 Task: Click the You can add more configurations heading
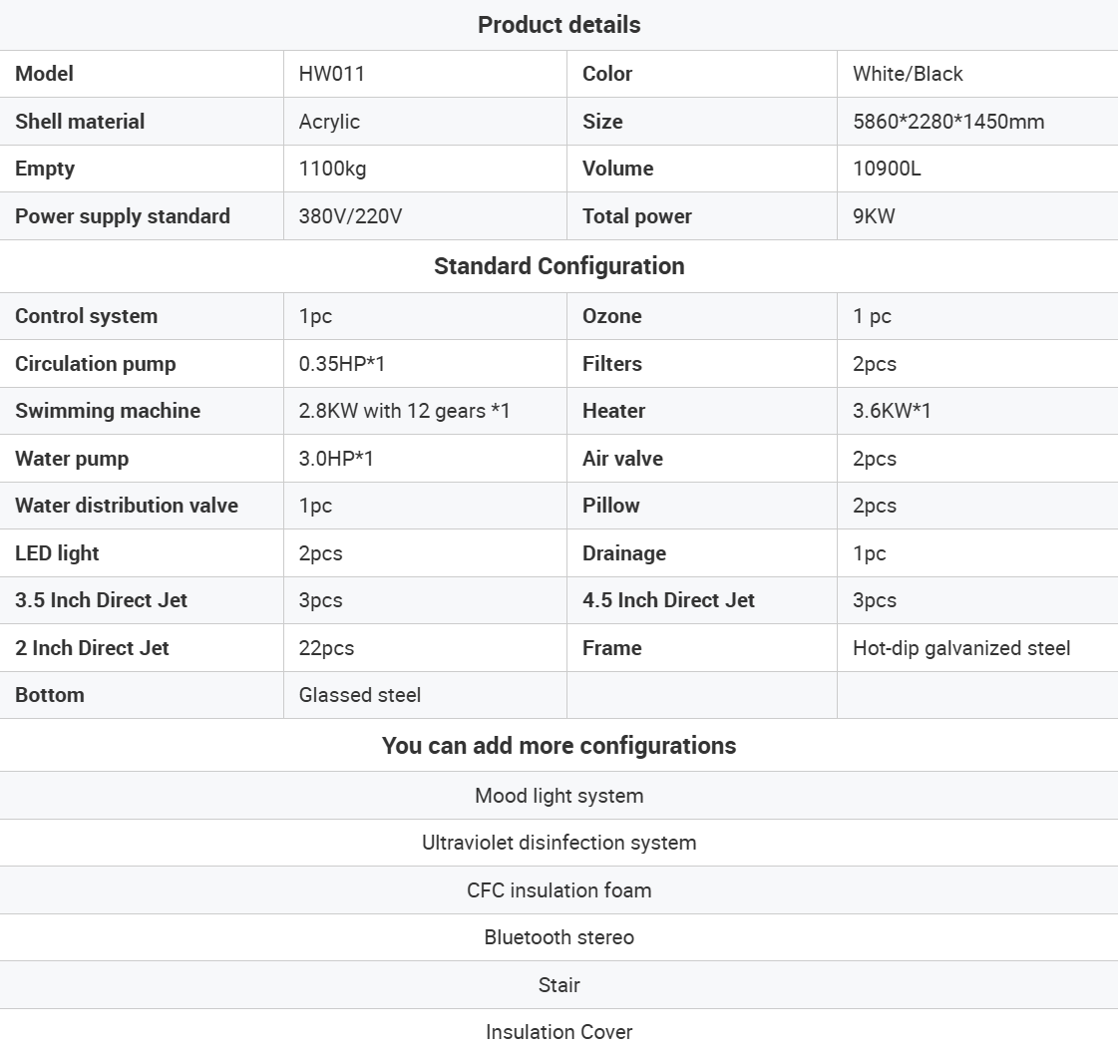click(559, 746)
